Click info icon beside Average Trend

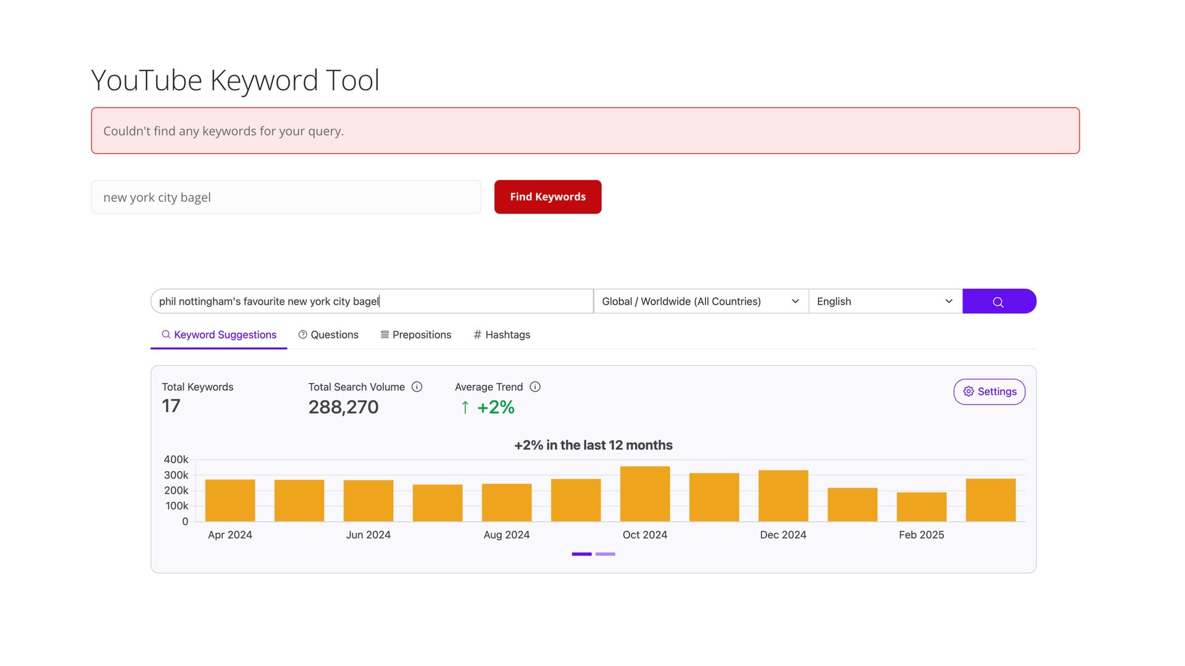point(535,387)
